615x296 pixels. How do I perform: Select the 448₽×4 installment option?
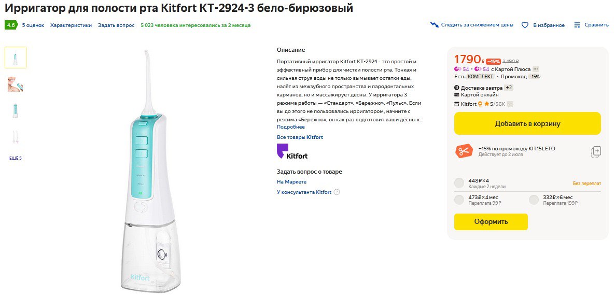coord(459,183)
